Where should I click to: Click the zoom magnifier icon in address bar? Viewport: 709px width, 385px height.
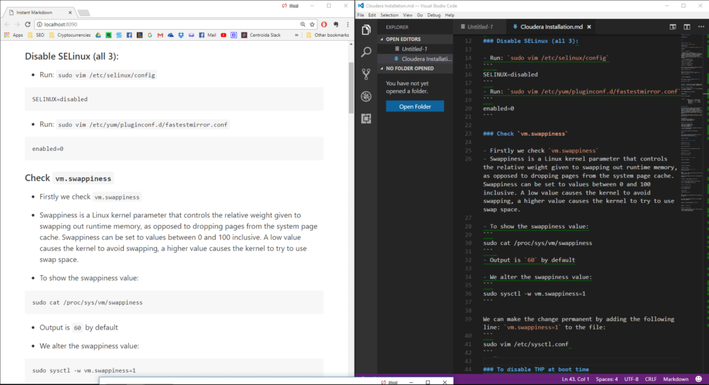(303, 24)
